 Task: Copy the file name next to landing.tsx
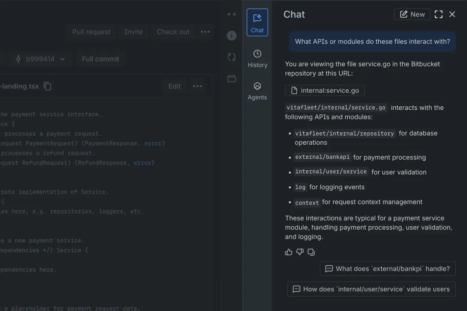[x=47, y=86]
